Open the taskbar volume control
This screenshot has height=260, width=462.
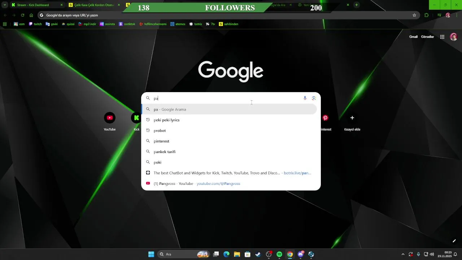click(432, 254)
